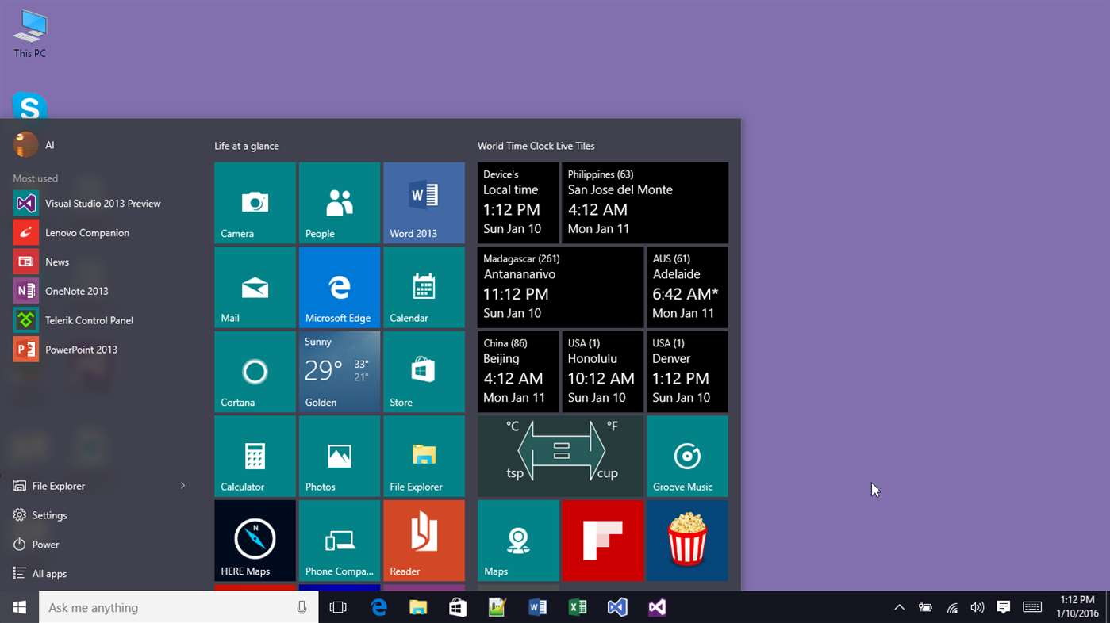
Task: Expand the File Explorer jump list chevron
Action: coord(182,486)
